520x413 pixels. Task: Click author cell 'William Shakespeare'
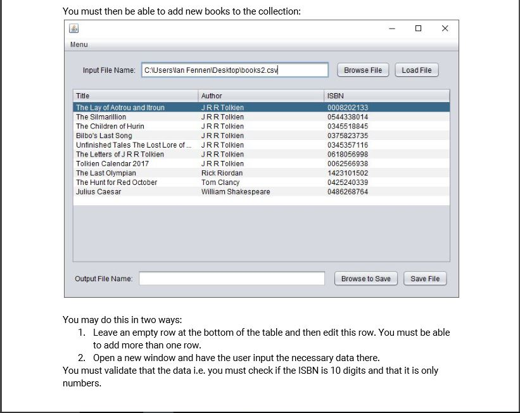(x=261, y=191)
